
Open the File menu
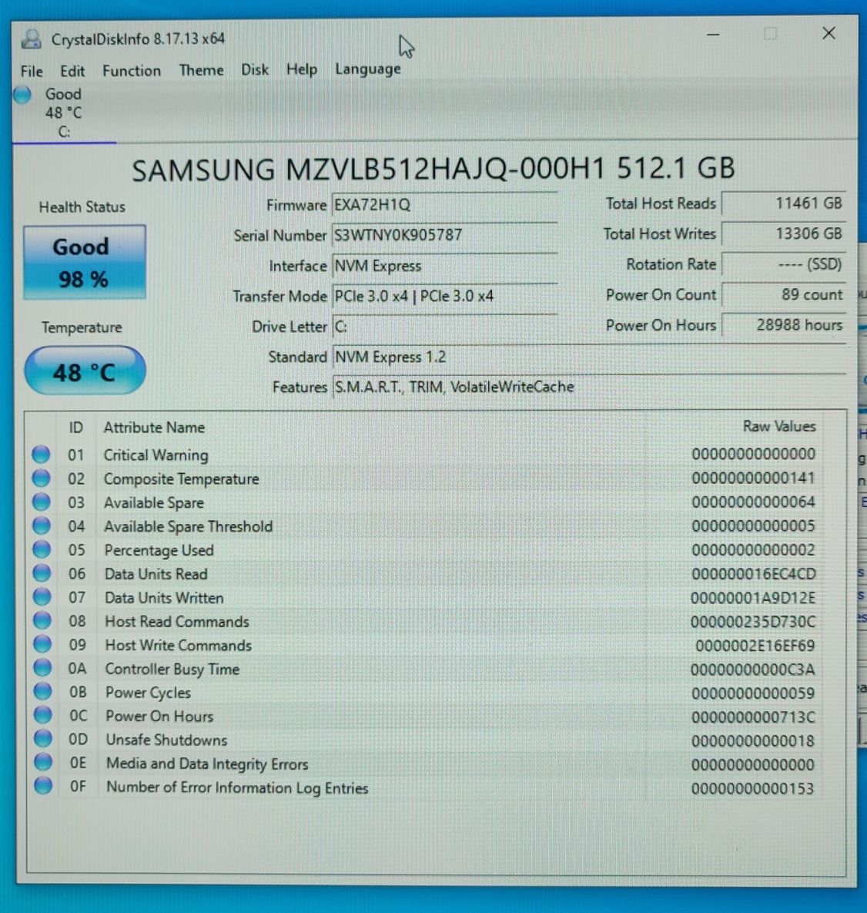coord(32,71)
